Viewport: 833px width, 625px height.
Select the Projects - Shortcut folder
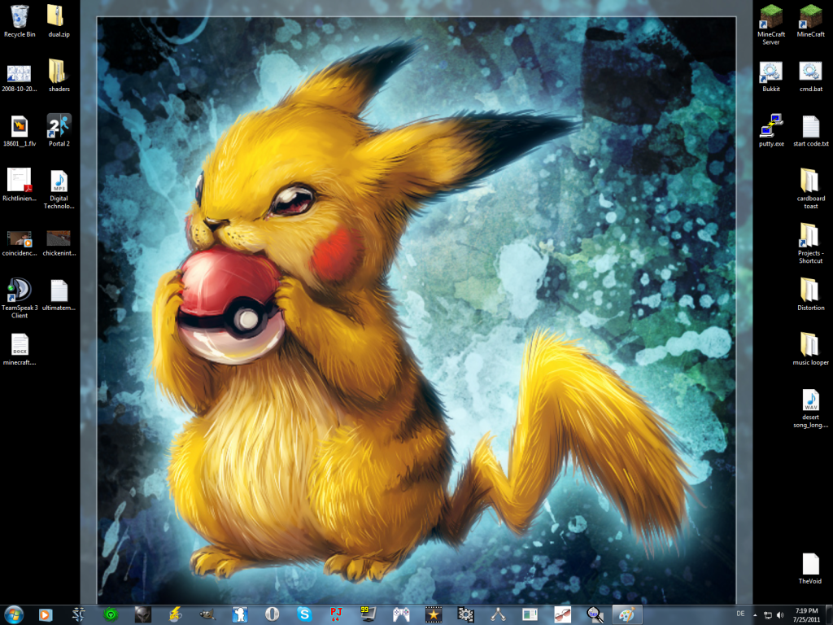click(x=811, y=243)
